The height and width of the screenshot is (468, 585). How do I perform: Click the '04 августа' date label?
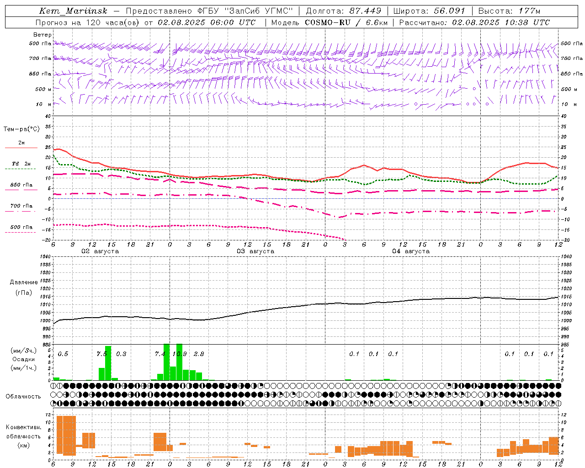(x=411, y=251)
